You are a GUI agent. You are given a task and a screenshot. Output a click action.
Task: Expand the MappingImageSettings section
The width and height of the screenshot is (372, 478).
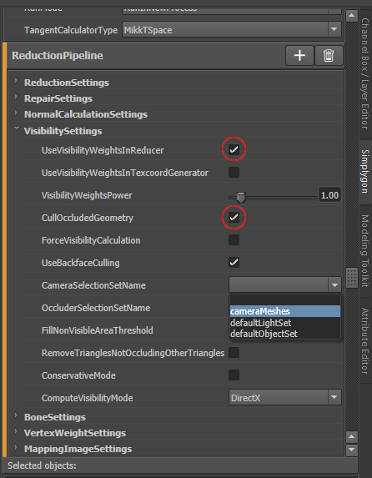point(17,447)
